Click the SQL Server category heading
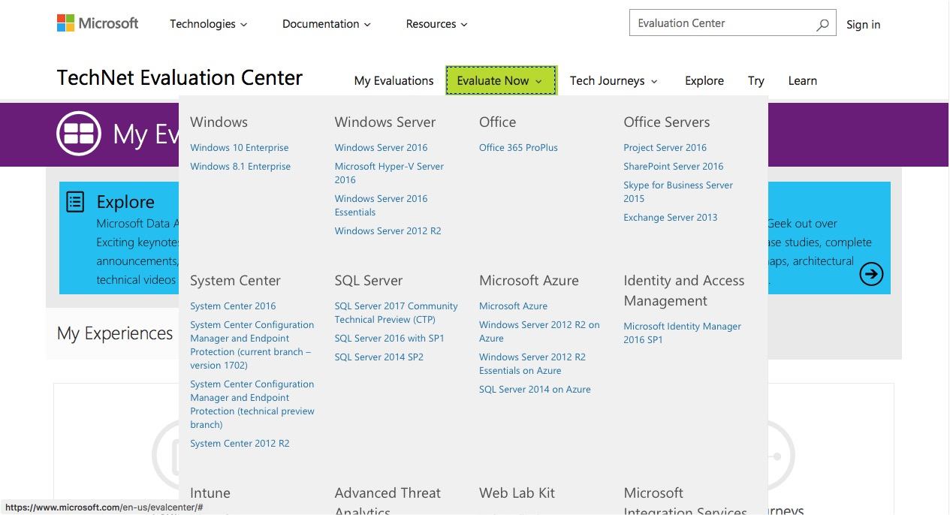The height and width of the screenshot is (515, 950). (x=369, y=281)
